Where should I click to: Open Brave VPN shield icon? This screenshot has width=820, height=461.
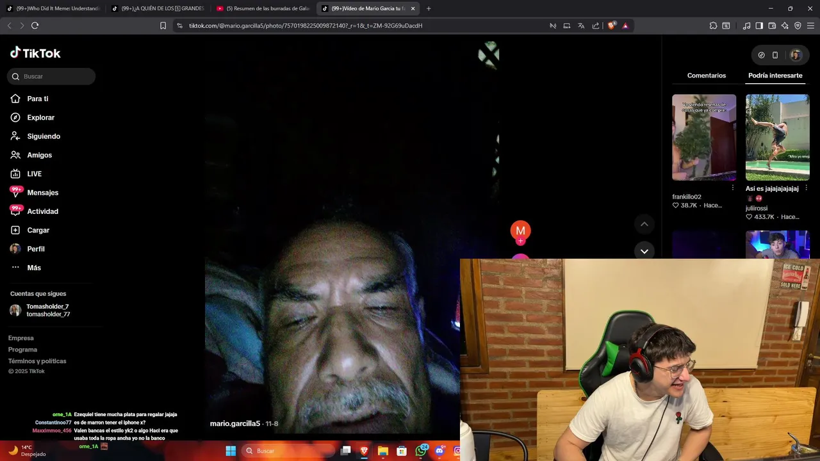[x=798, y=26]
